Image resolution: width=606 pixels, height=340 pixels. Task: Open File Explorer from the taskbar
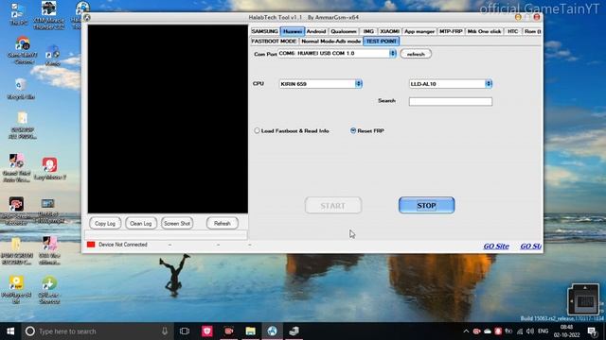click(250, 331)
